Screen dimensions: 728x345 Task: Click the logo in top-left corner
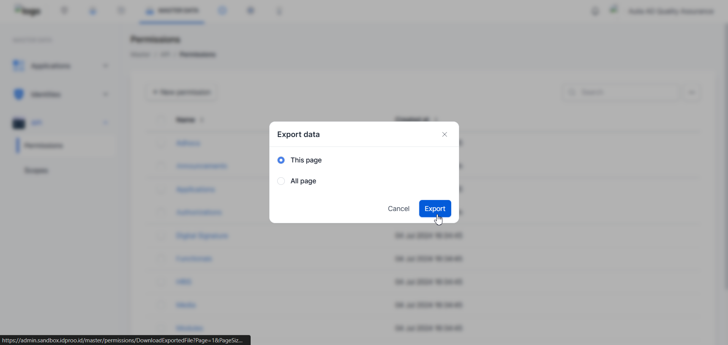click(x=27, y=11)
